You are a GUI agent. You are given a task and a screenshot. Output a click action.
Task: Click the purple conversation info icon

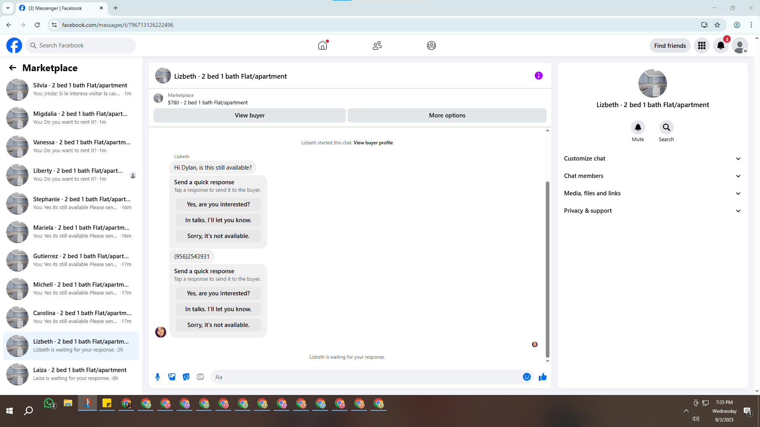[538, 76]
